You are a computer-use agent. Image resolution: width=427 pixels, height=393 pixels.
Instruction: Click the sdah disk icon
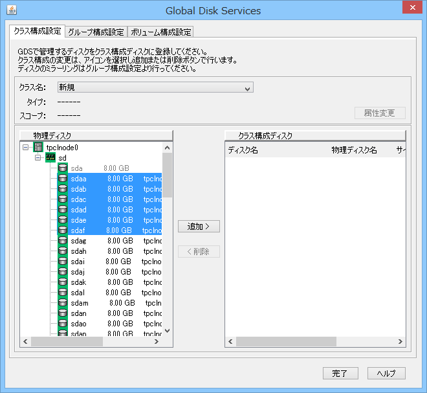63,251
